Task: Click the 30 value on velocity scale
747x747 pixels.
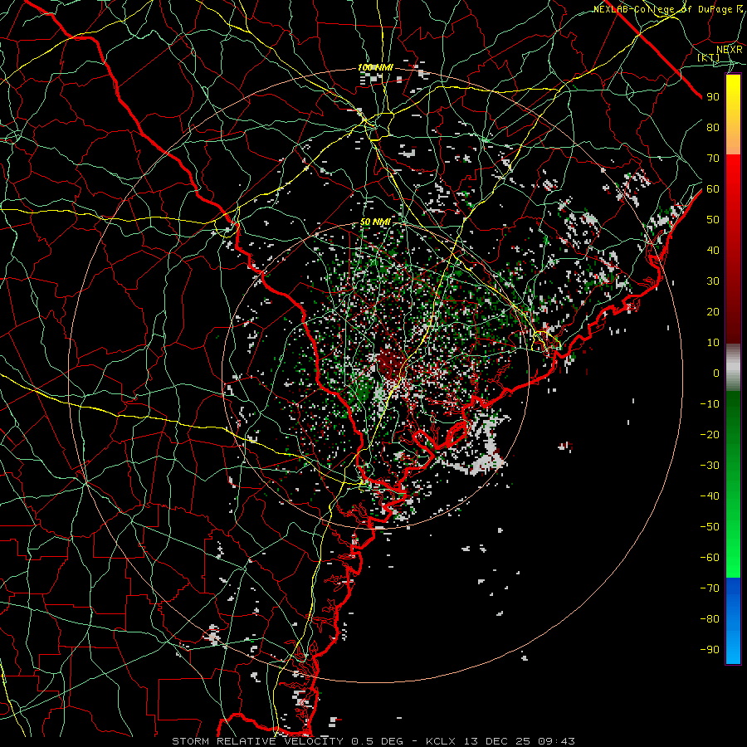Action: [x=713, y=281]
